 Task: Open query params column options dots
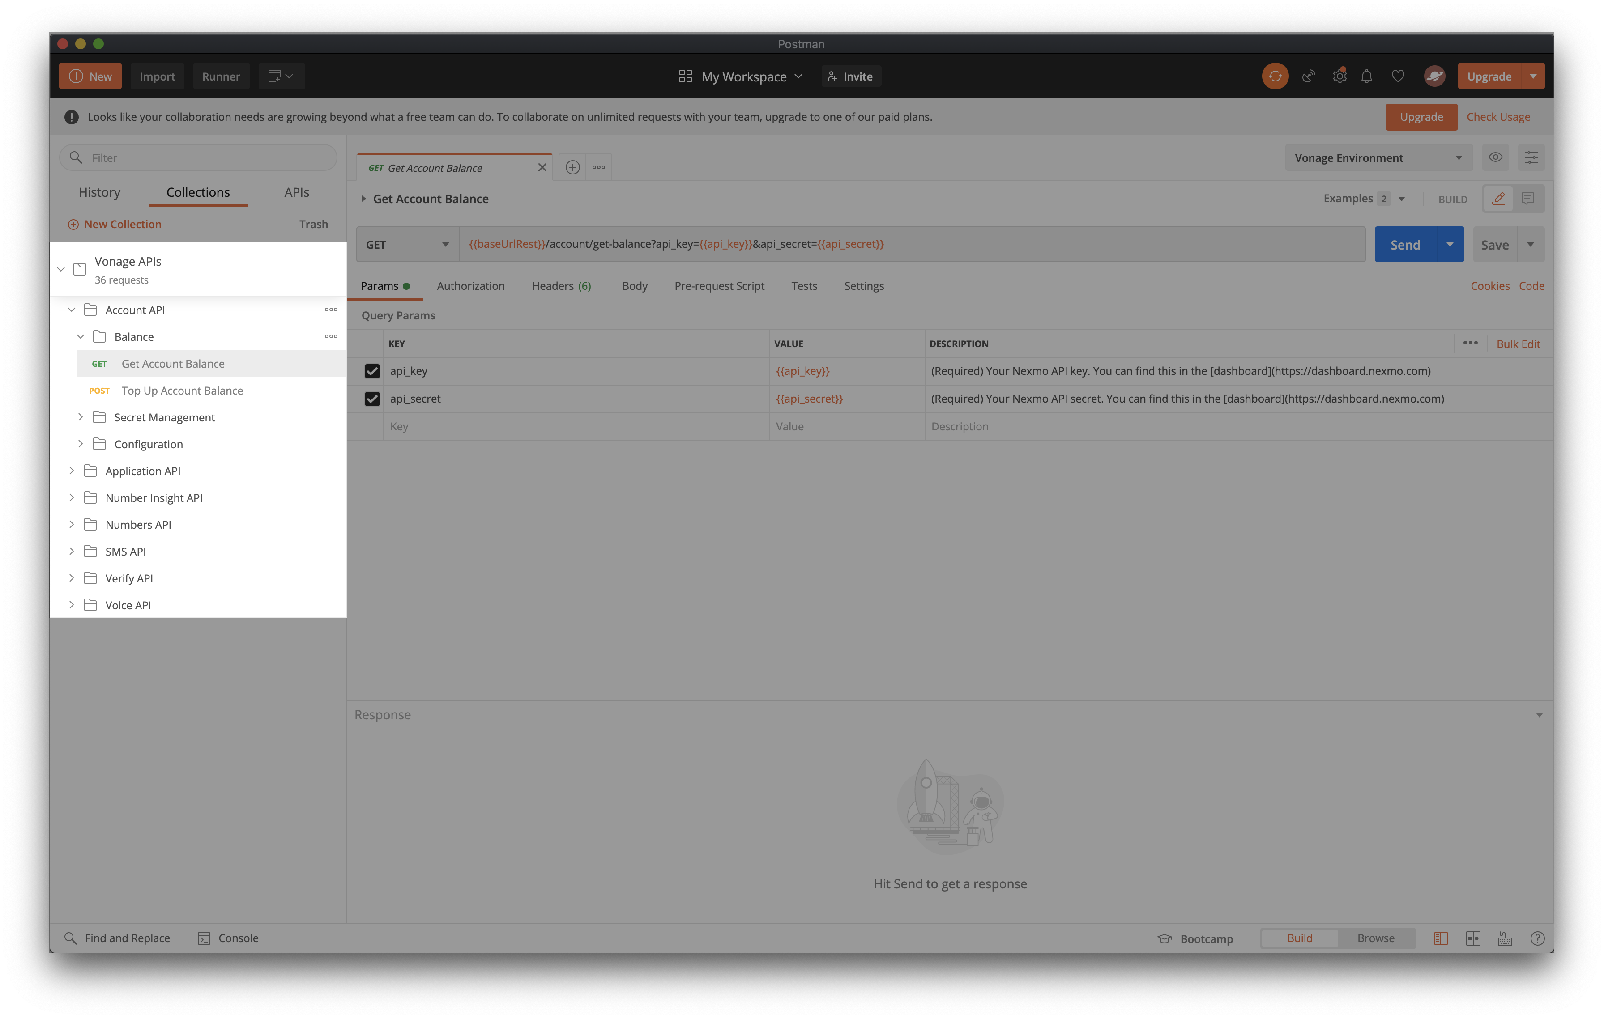click(x=1470, y=343)
